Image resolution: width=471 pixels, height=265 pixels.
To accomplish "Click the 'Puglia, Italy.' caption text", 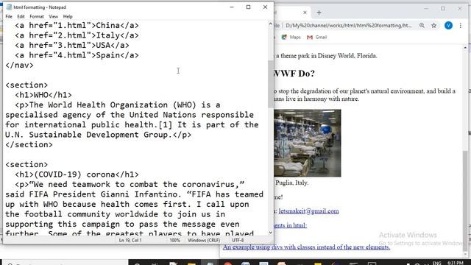I will [x=291, y=183].
